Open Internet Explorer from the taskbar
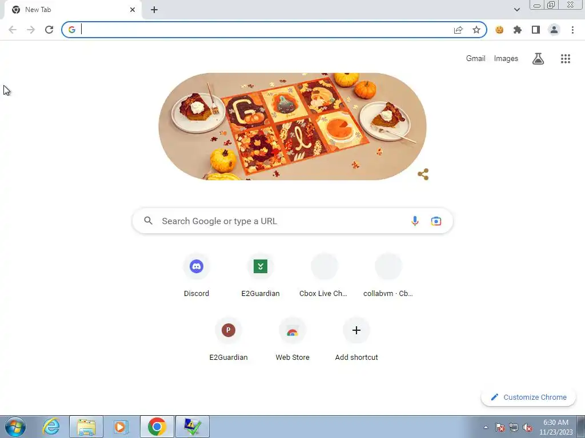 [x=51, y=427]
